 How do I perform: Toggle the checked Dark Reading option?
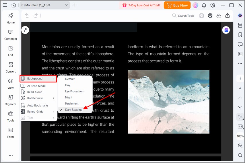pos(75,110)
